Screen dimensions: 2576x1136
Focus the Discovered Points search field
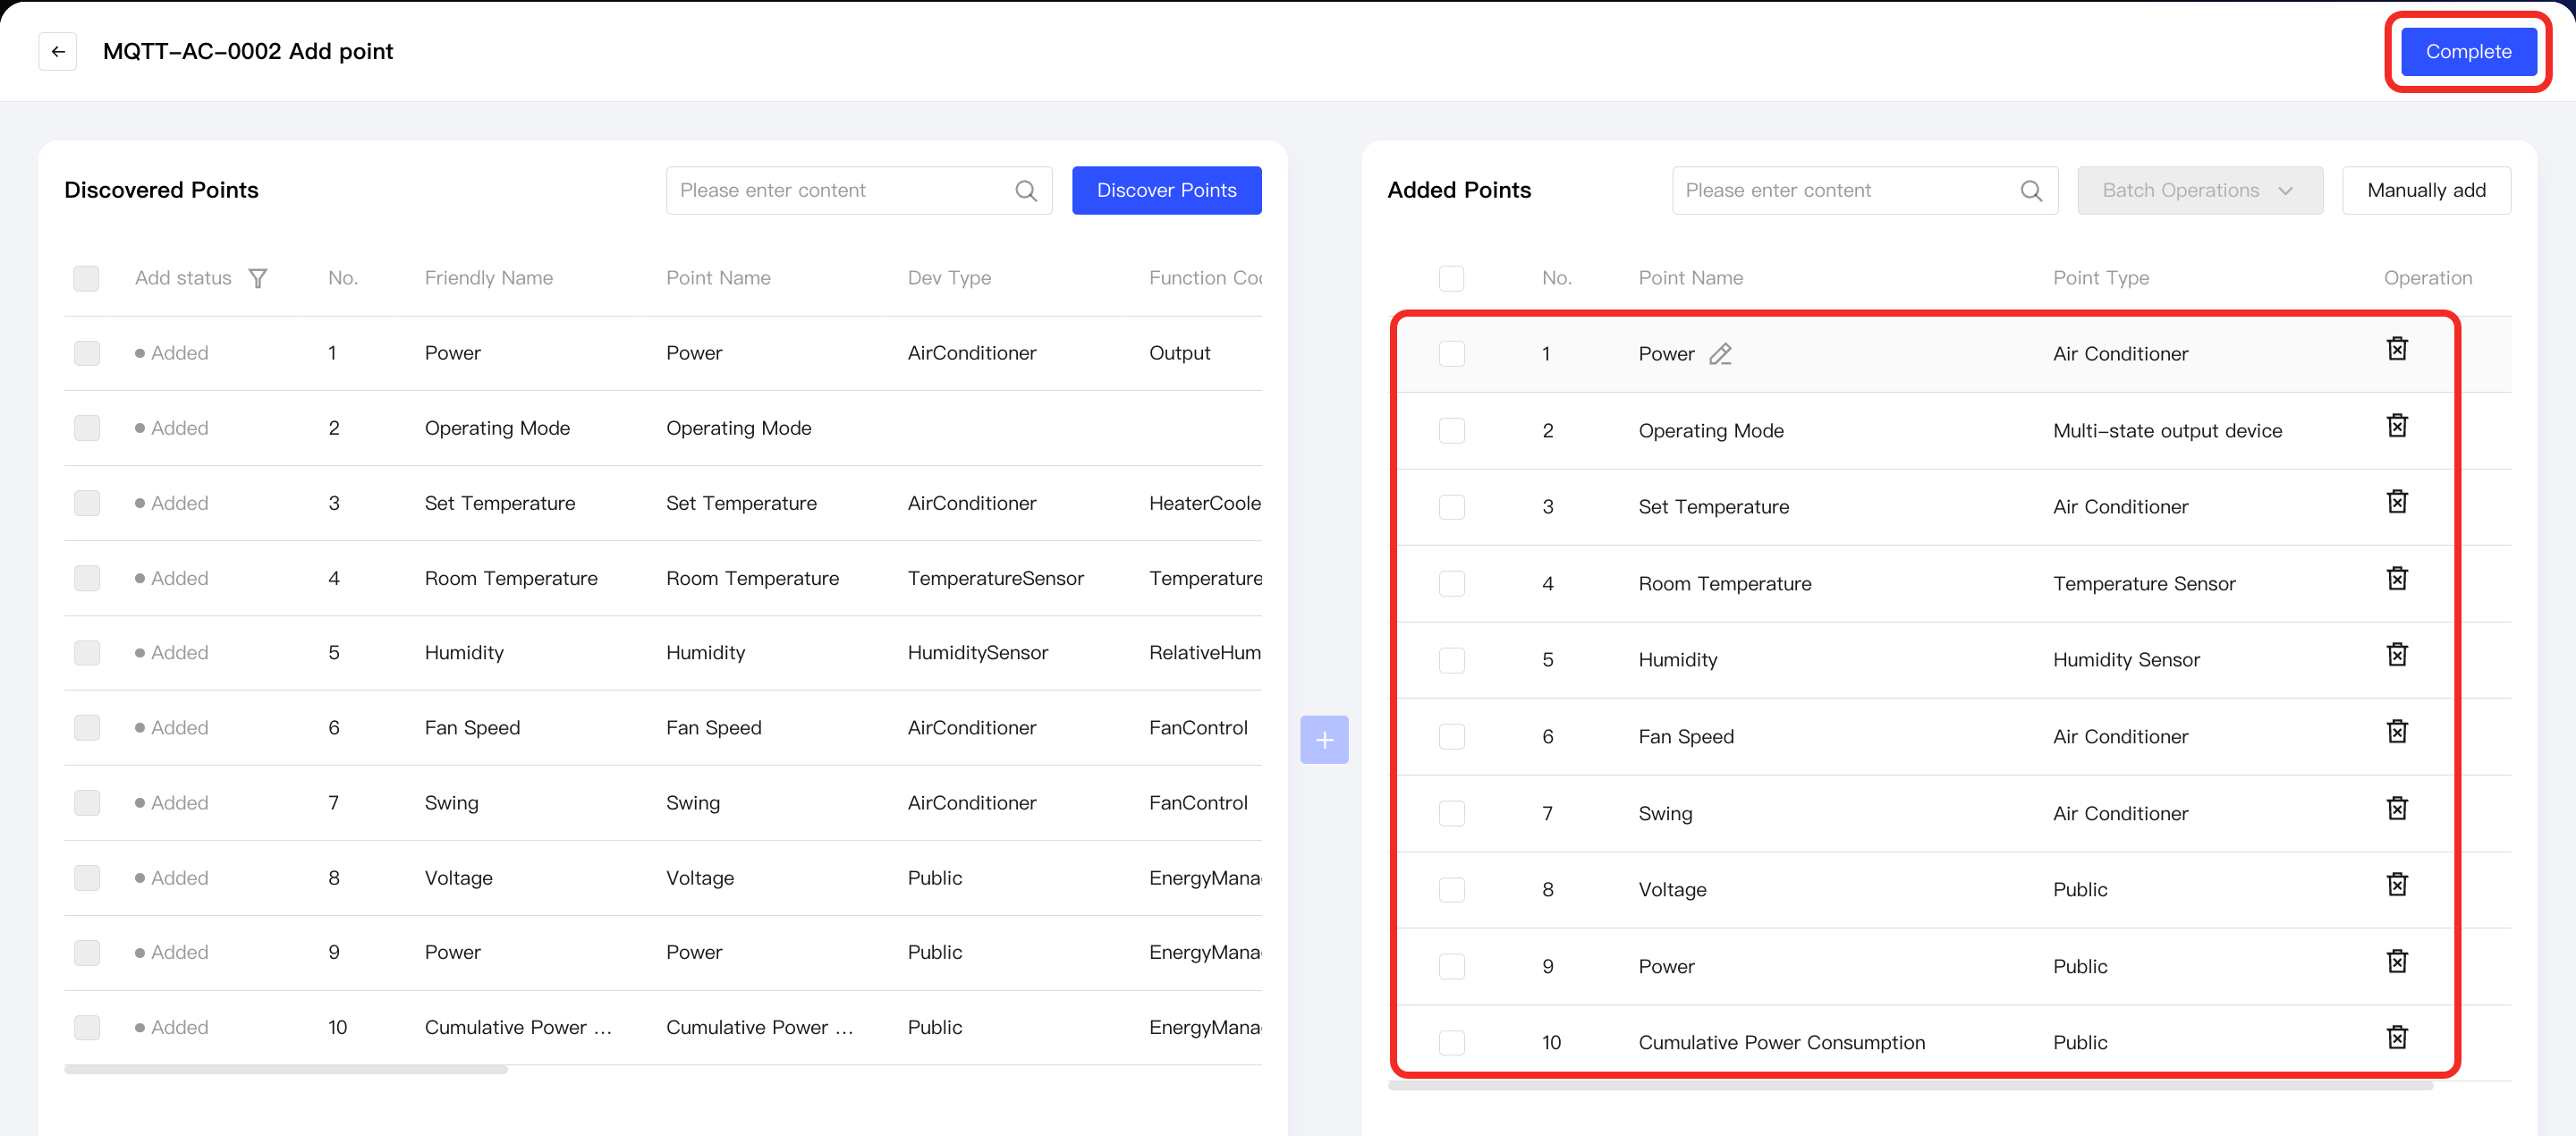(858, 190)
